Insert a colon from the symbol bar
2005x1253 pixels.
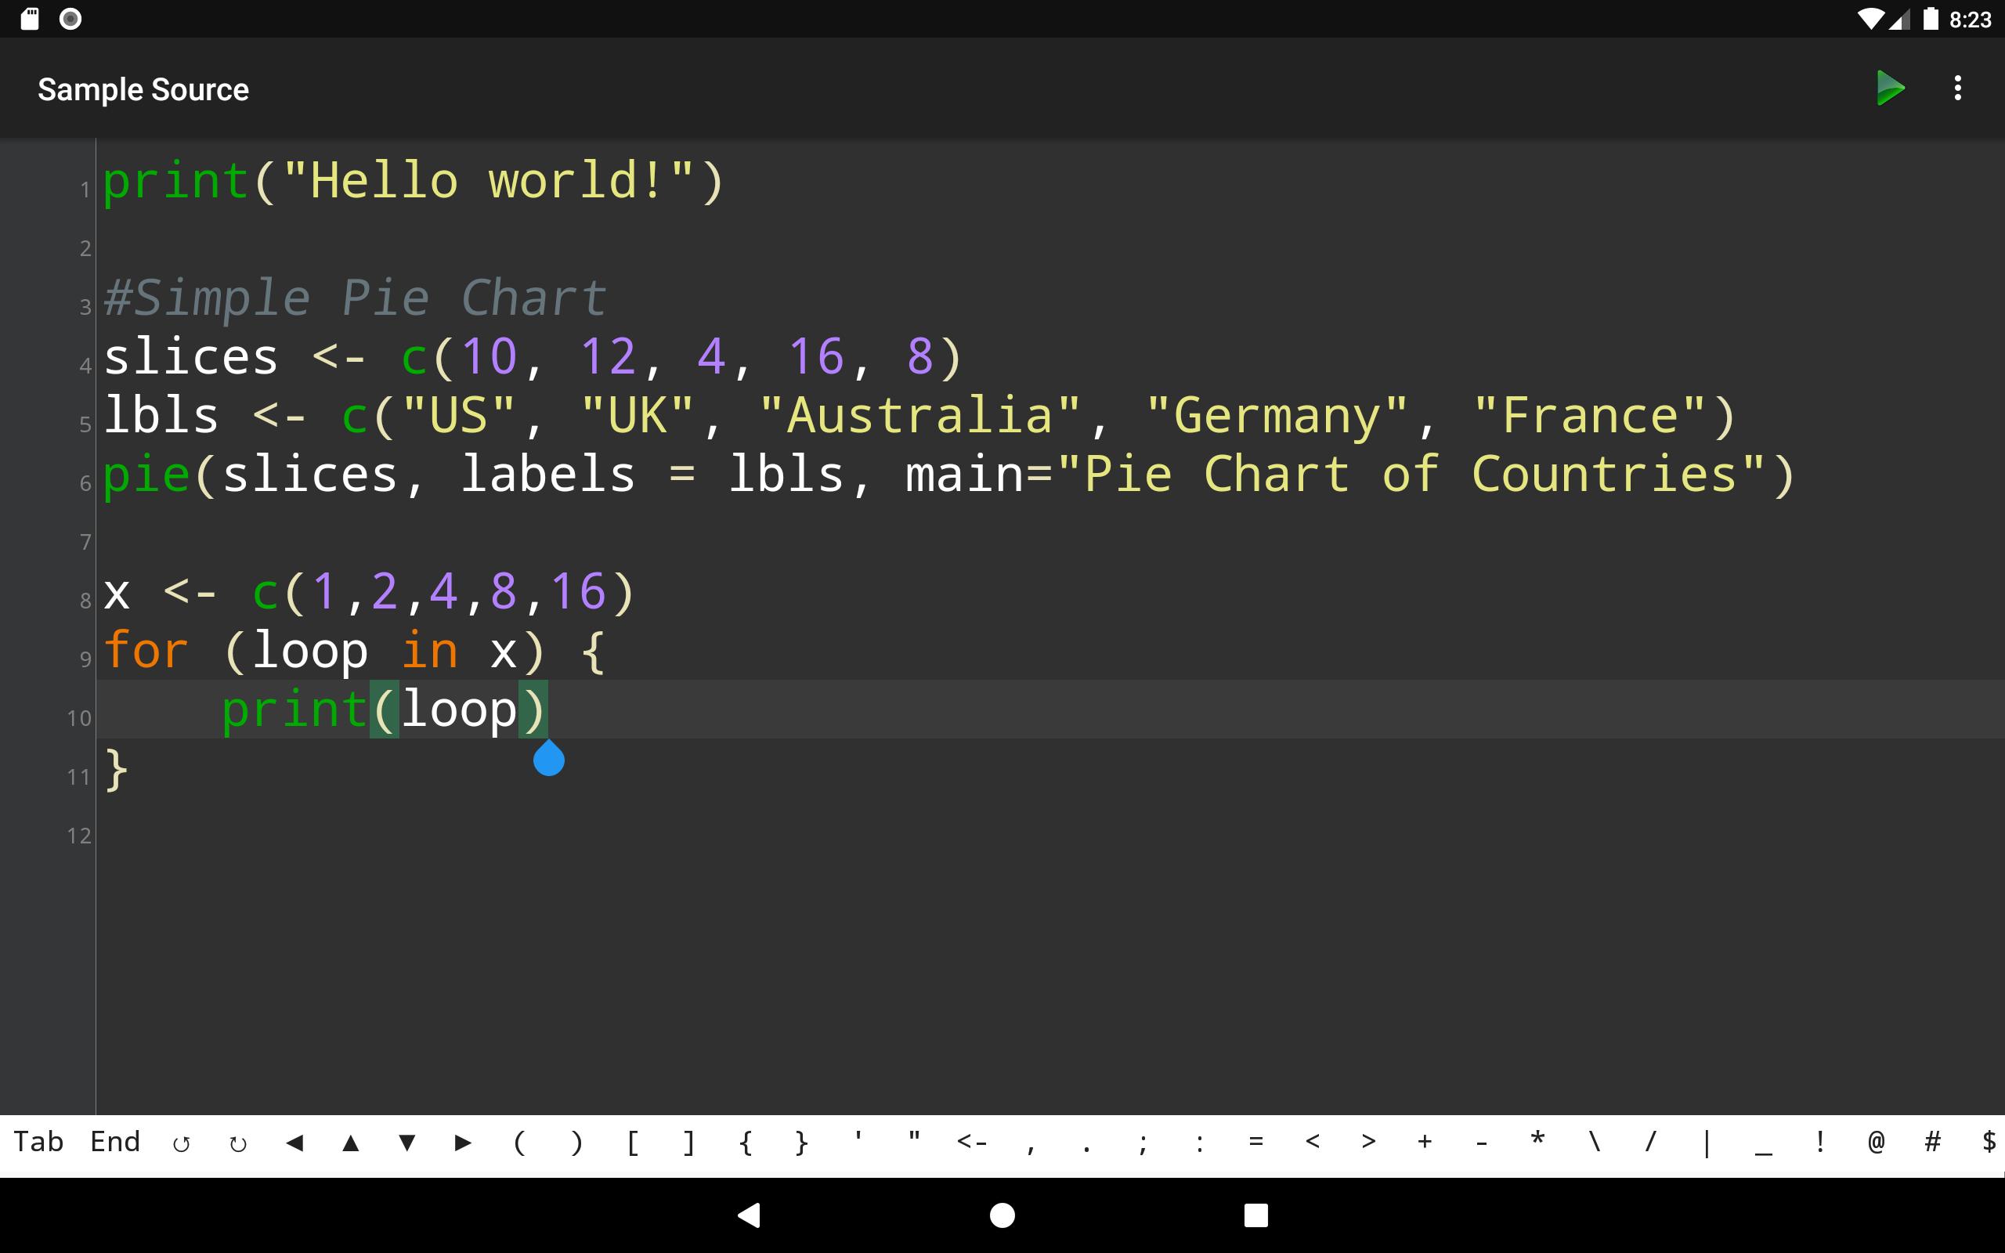pyautogui.click(x=1200, y=1143)
